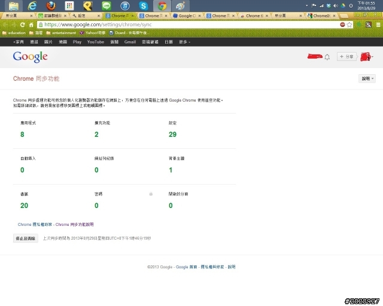
Task: Show hidden system tray icons arrow
Action: pyautogui.click(x=307, y=5)
